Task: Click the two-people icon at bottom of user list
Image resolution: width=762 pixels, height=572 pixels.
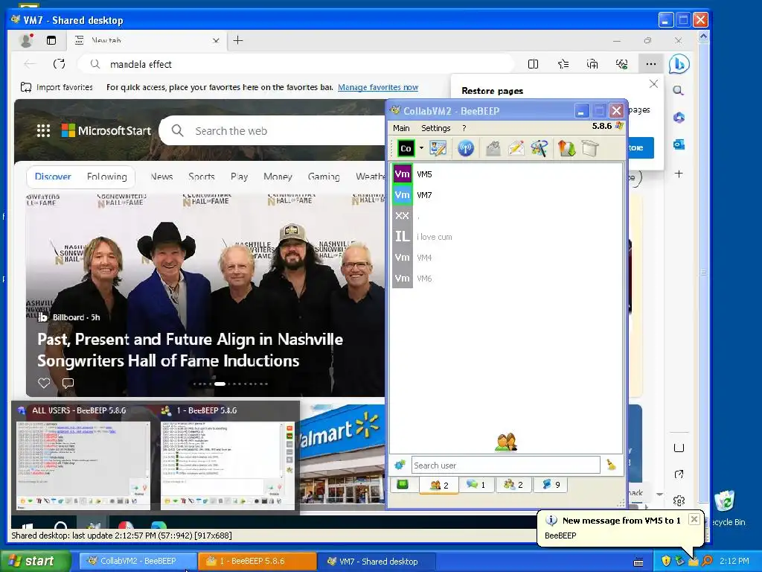Action: point(506,442)
